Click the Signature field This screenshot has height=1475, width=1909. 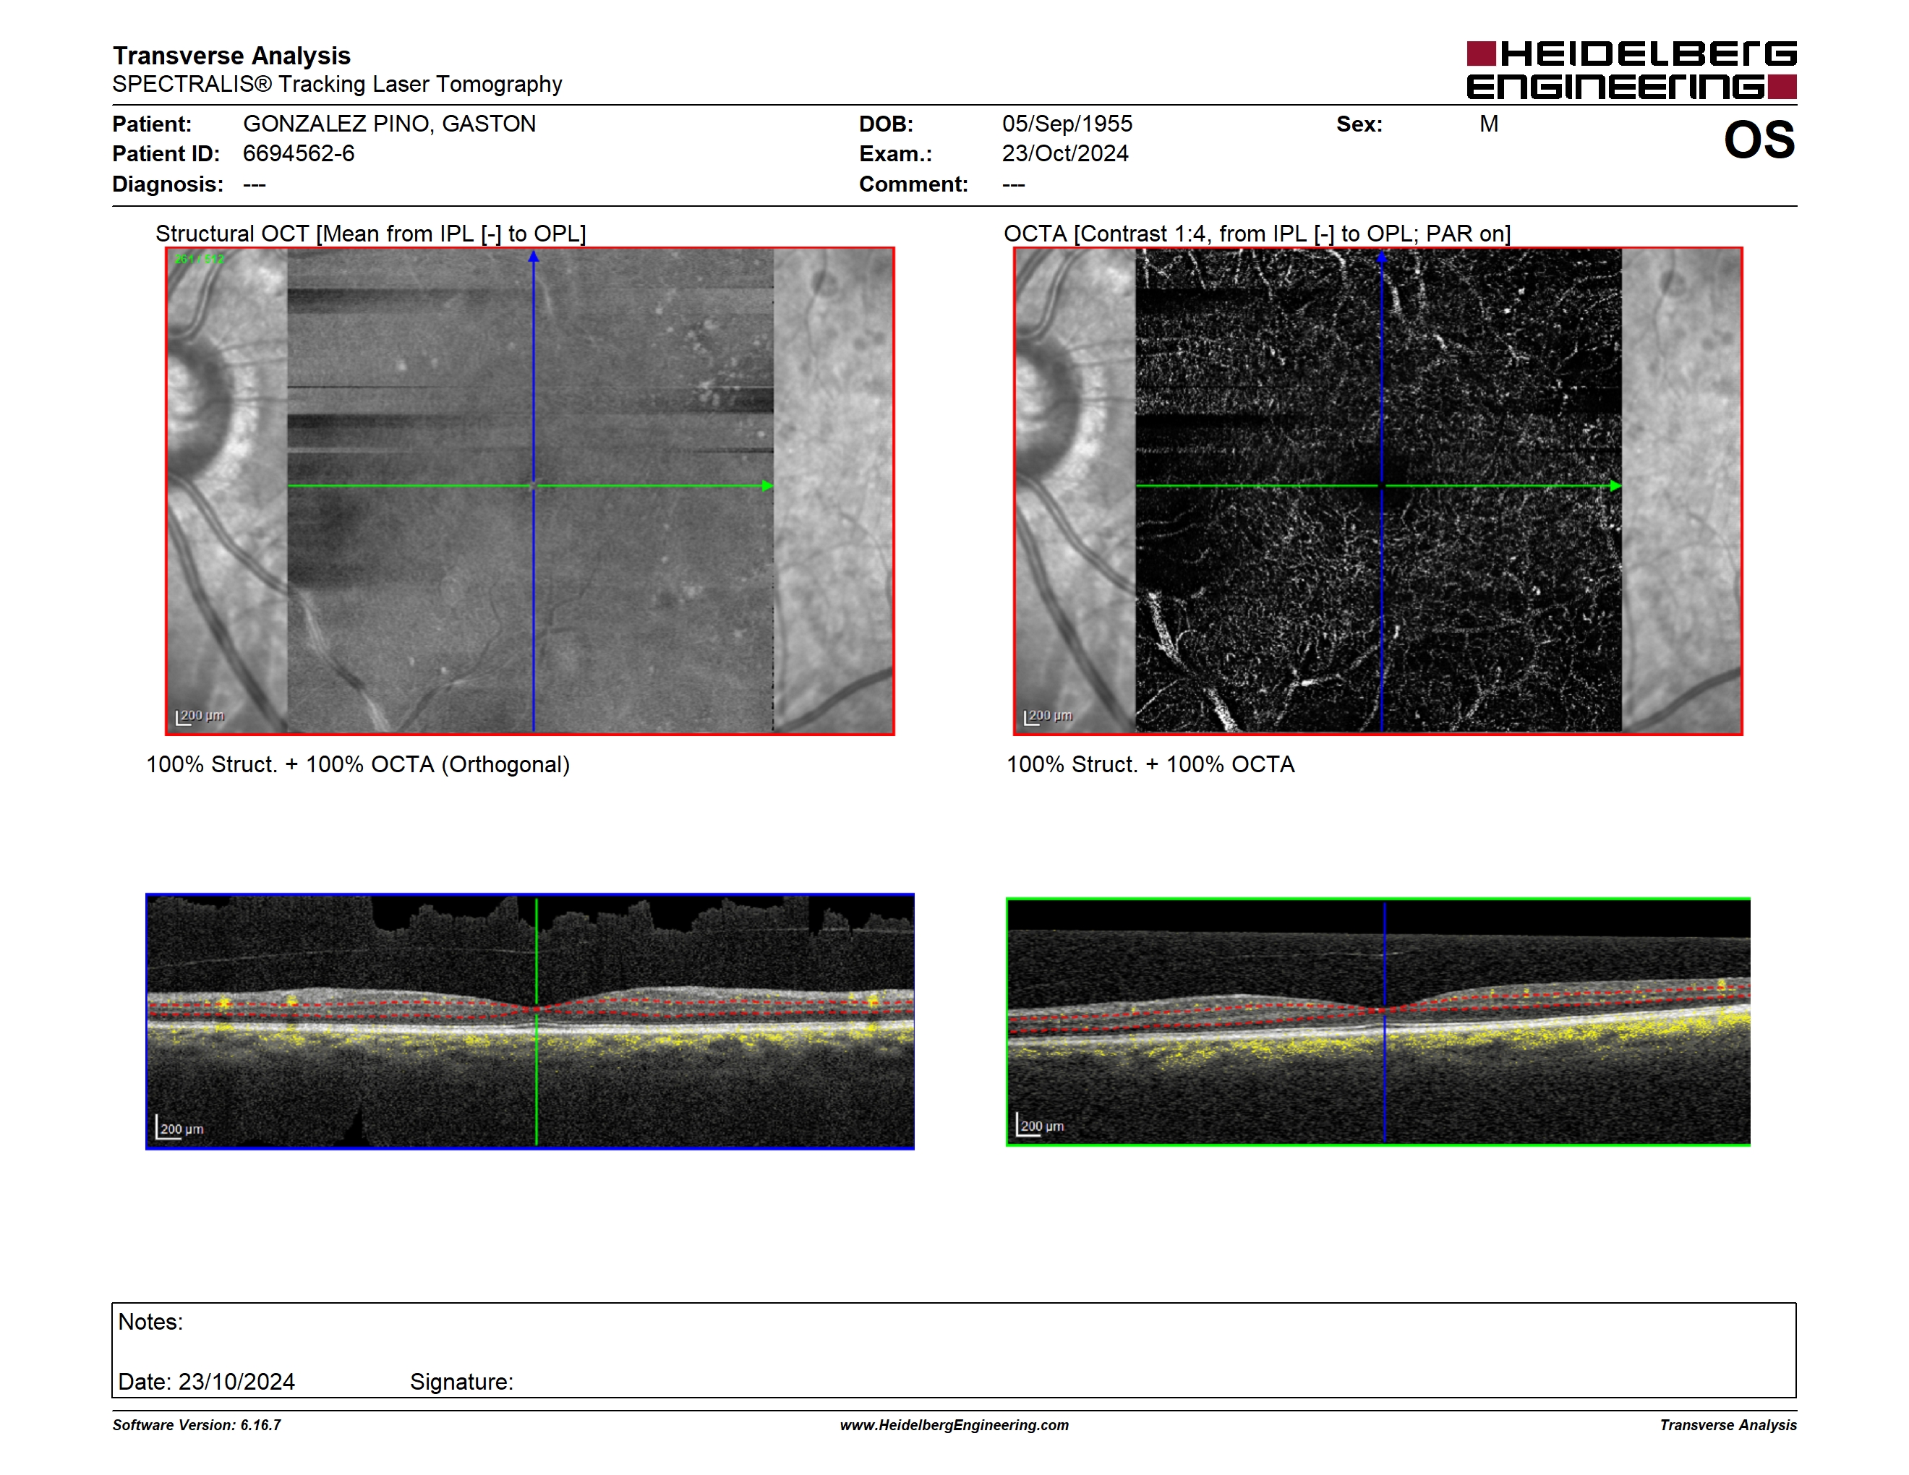(461, 1382)
